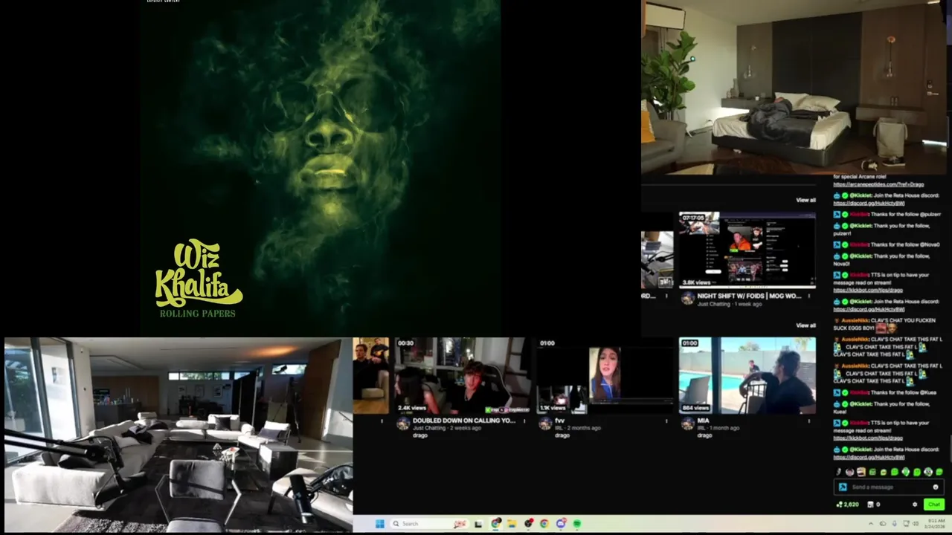Play the fvv clip thumbnail
The image size is (952, 535).
pyautogui.click(x=604, y=376)
